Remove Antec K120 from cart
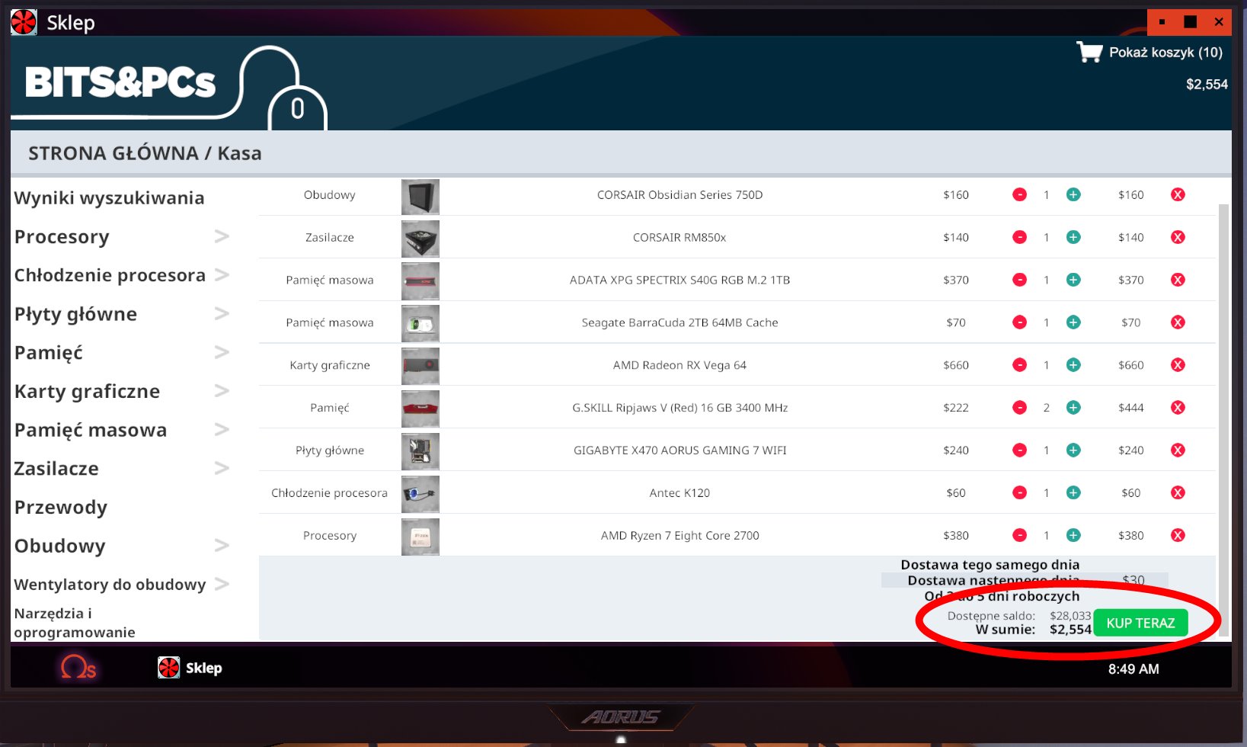This screenshot has width=1247, height=747. click(1178, 493)
